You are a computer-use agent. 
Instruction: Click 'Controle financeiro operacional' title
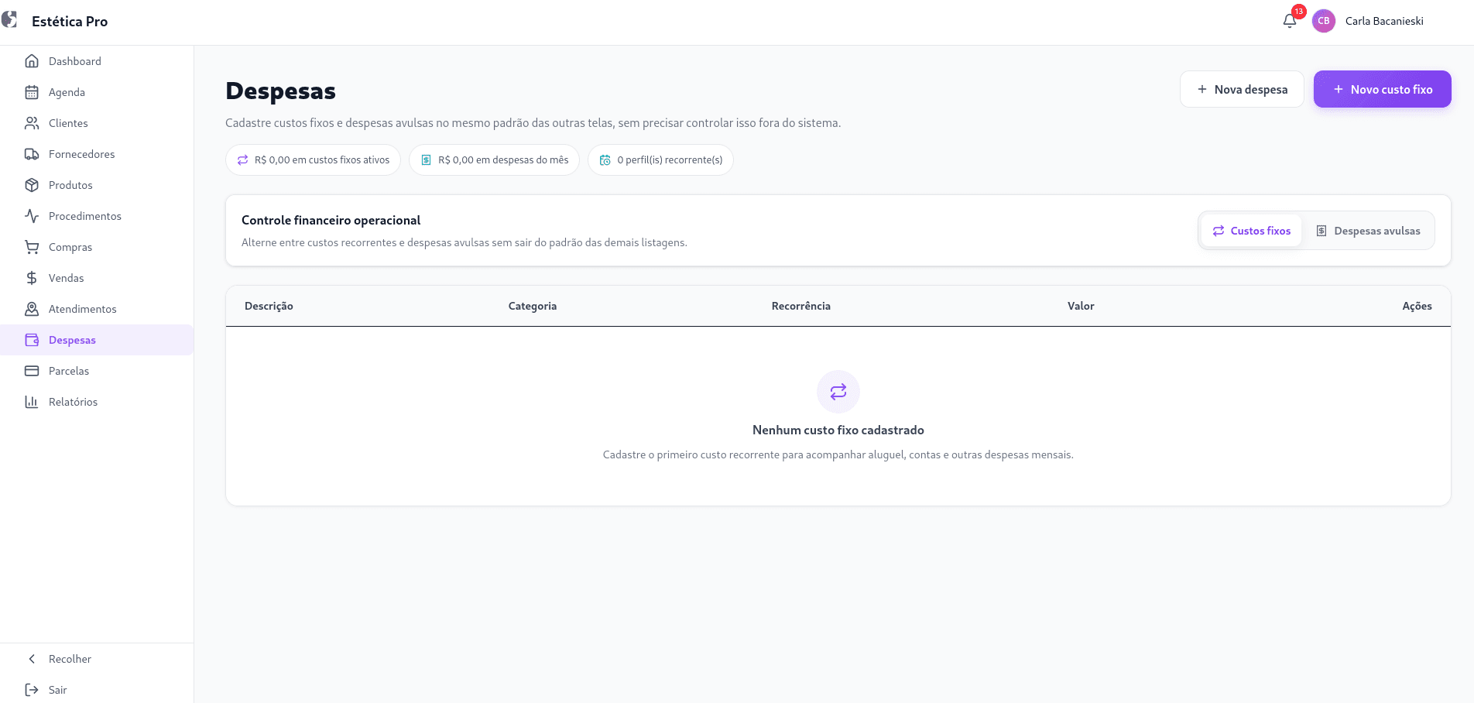tap(331, 220)
